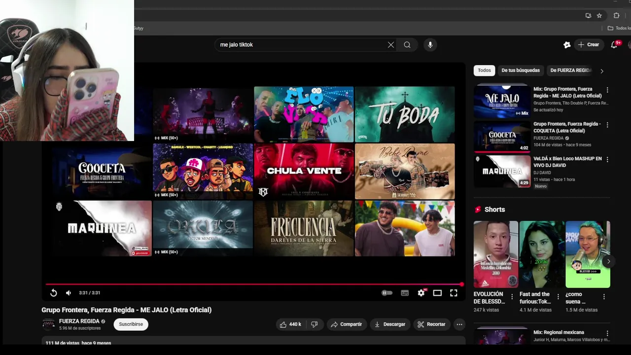
Task: Click the "111 M de vistas hace 9 meses" description text
Action: pos(78,343)
